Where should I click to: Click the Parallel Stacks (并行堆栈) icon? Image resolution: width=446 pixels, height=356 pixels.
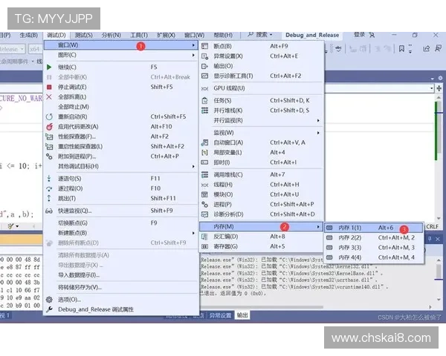205,111
